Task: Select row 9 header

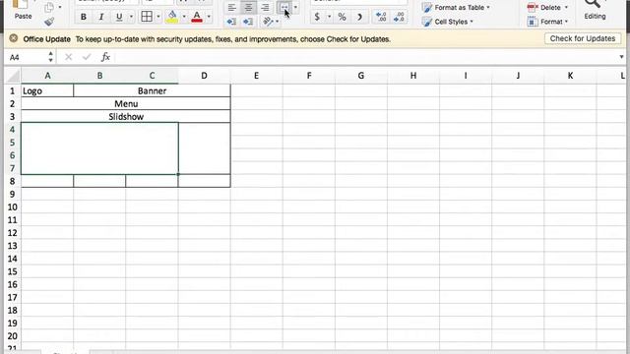Action: click(13, 195)
